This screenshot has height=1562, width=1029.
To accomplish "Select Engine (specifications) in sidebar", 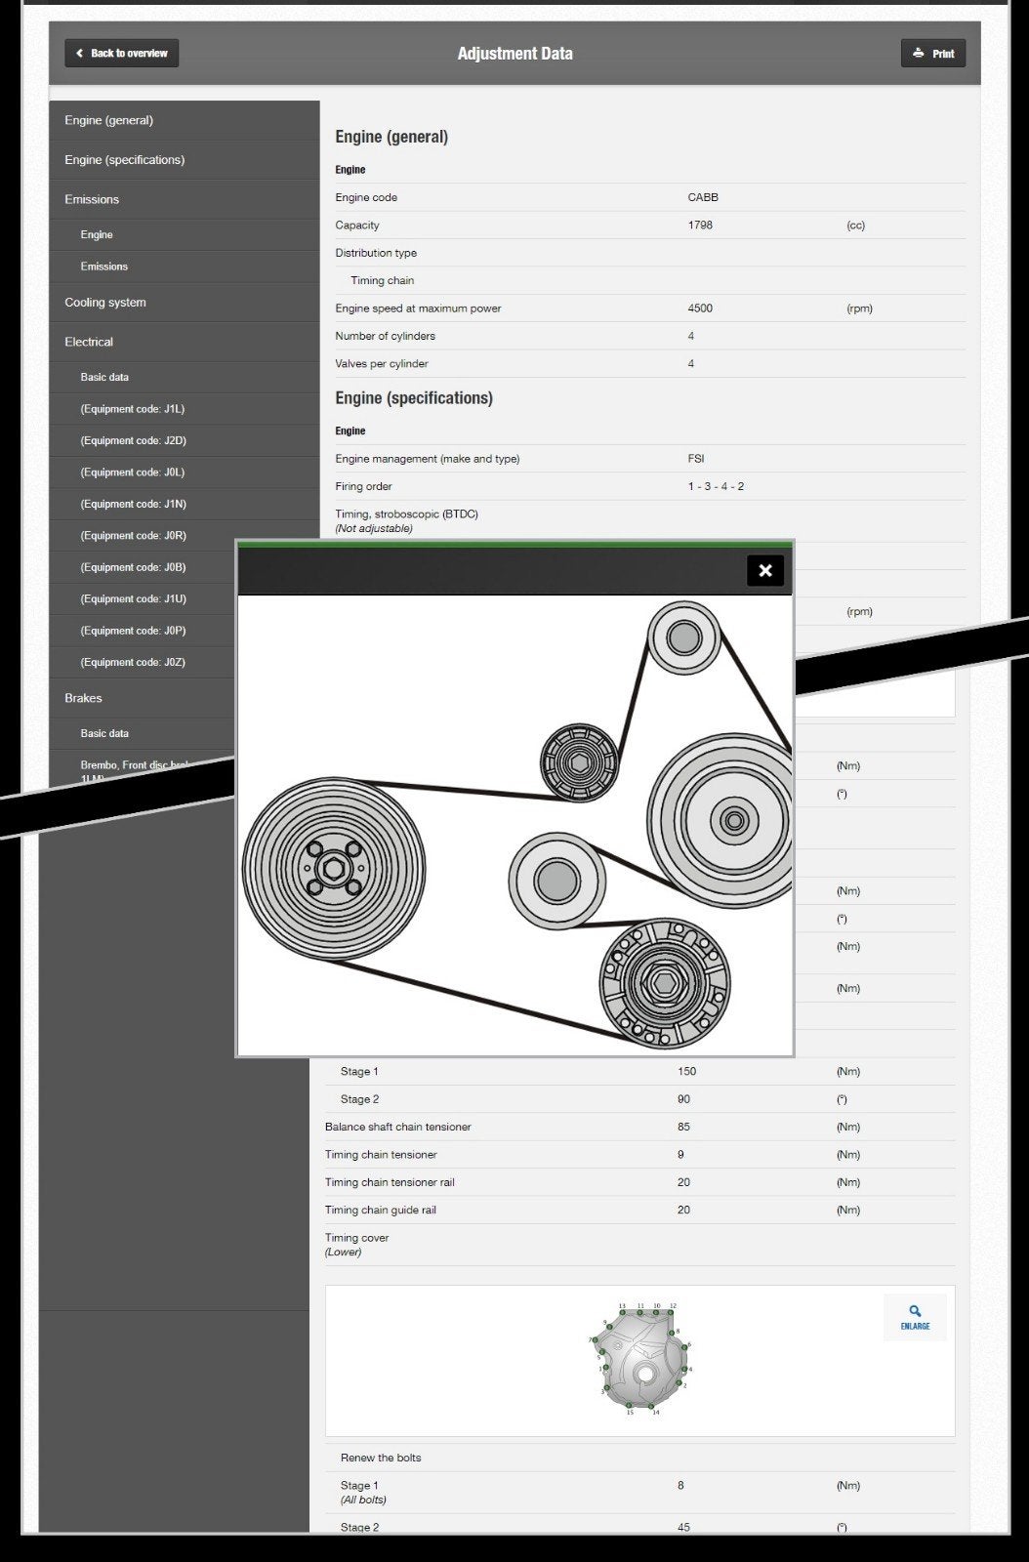I will (185, 160).
